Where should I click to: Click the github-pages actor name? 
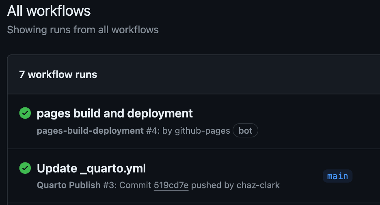coord(202,131)
